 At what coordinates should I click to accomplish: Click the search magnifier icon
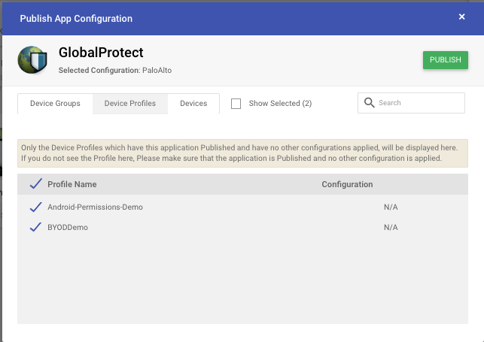(369, 102)
